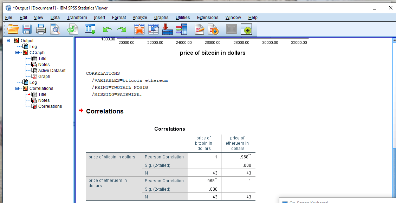Select Notes under GGraph in outline
This screenshot has height=203, width=396.
[44, 64]
